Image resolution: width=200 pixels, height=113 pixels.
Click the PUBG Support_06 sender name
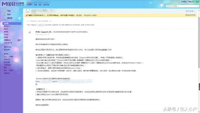click(43, 32)
